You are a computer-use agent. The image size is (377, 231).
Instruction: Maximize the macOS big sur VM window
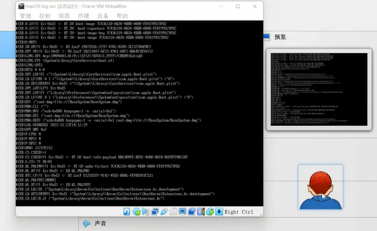pos(238,6)
